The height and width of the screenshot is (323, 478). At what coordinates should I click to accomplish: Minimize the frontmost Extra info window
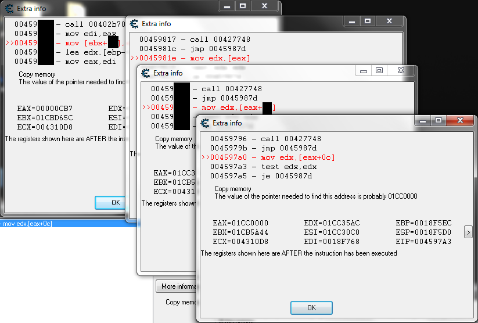click(422, 120)
